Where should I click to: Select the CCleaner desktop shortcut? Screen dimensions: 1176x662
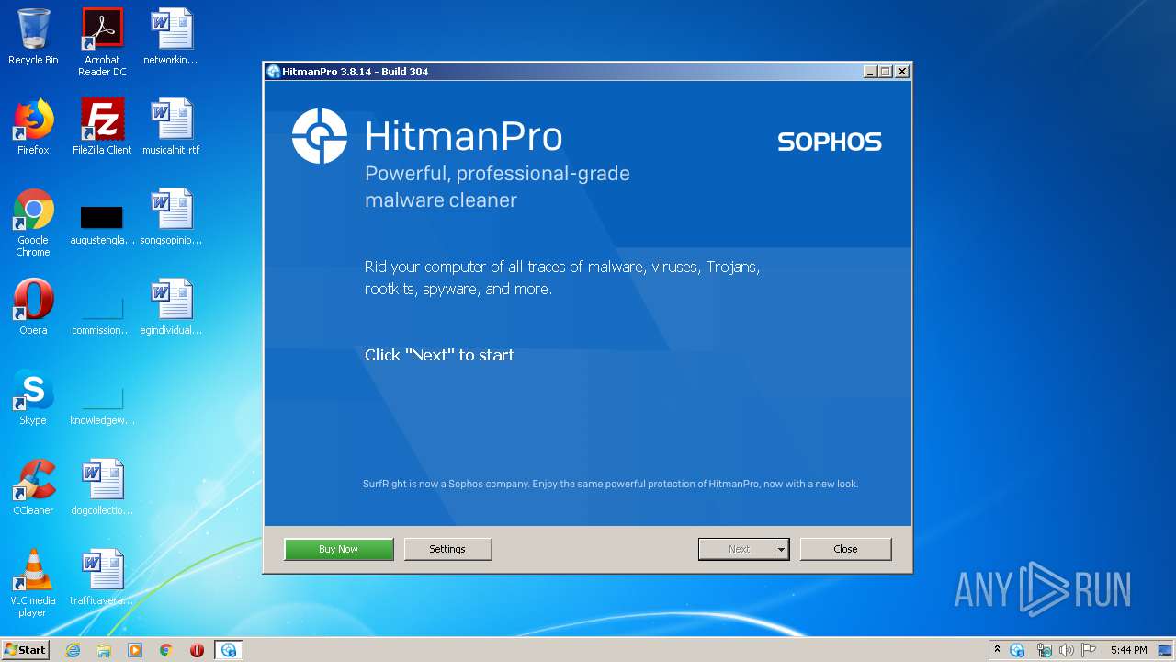33,487
